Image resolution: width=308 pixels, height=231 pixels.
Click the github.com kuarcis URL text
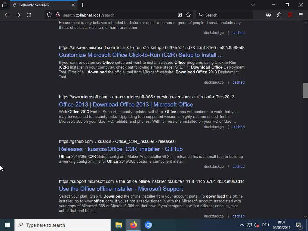(117, 141)
